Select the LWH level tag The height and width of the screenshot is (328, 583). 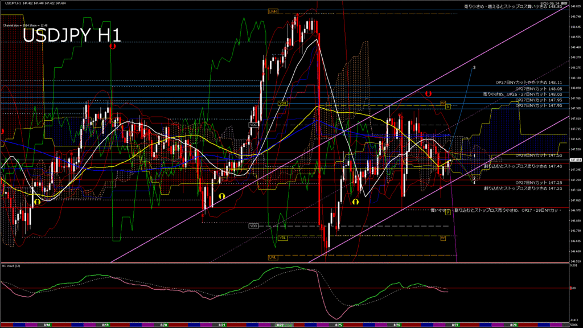point(273,11)
